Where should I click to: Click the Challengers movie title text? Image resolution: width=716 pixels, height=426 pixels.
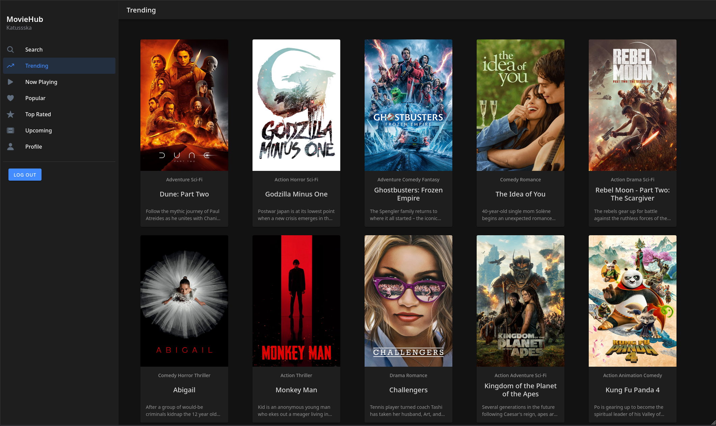point(408,390)
